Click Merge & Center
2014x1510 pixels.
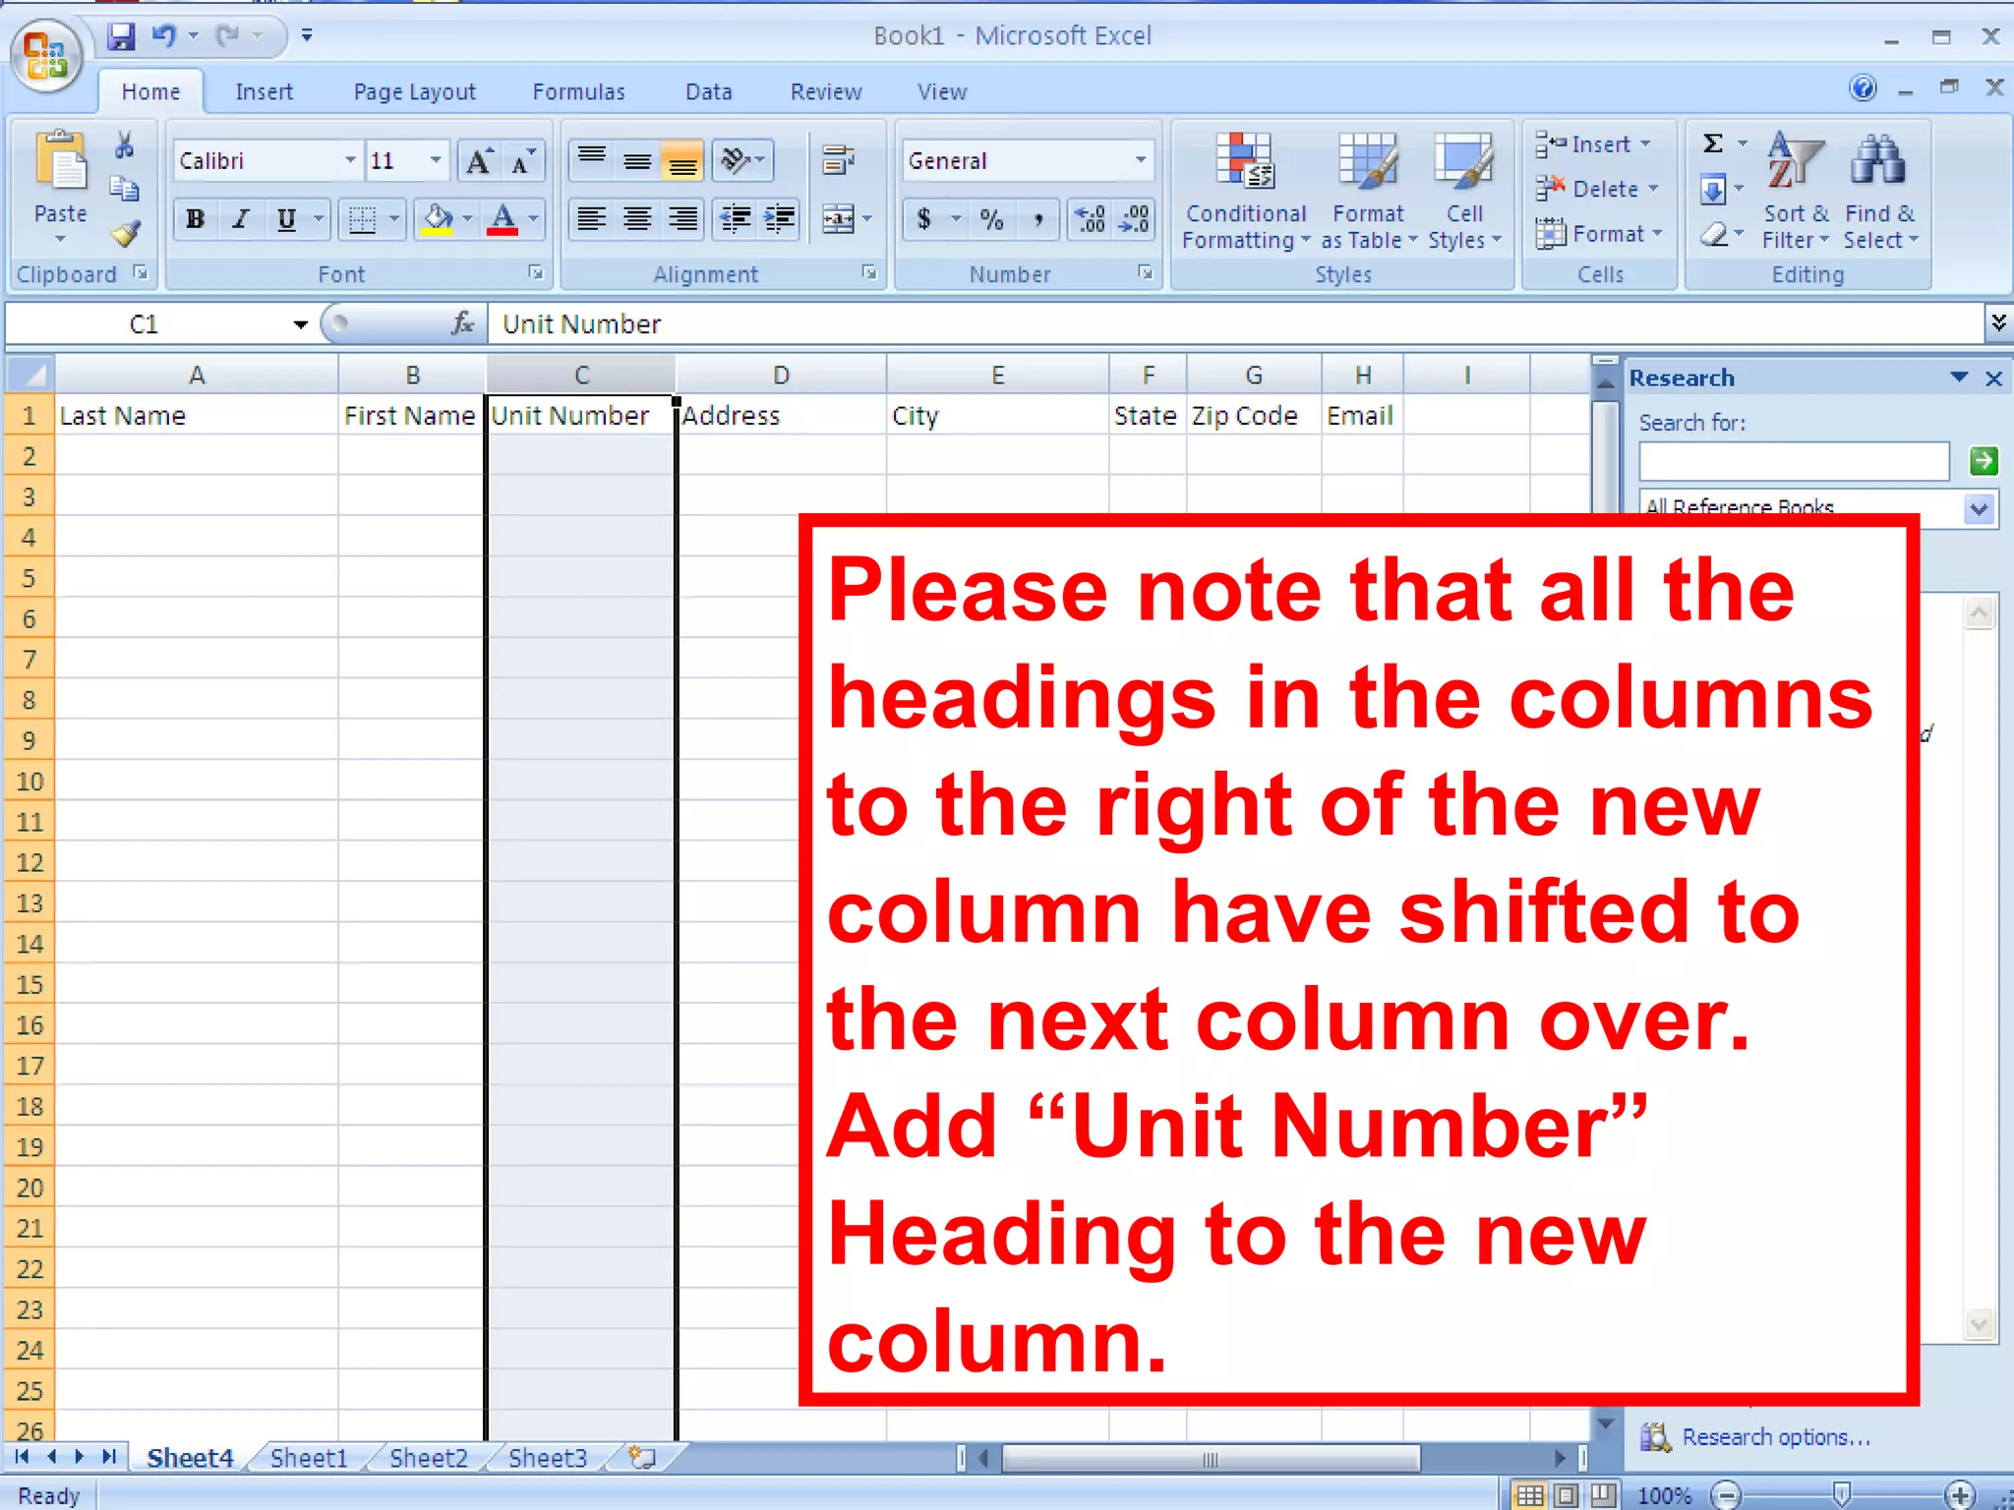839,218
